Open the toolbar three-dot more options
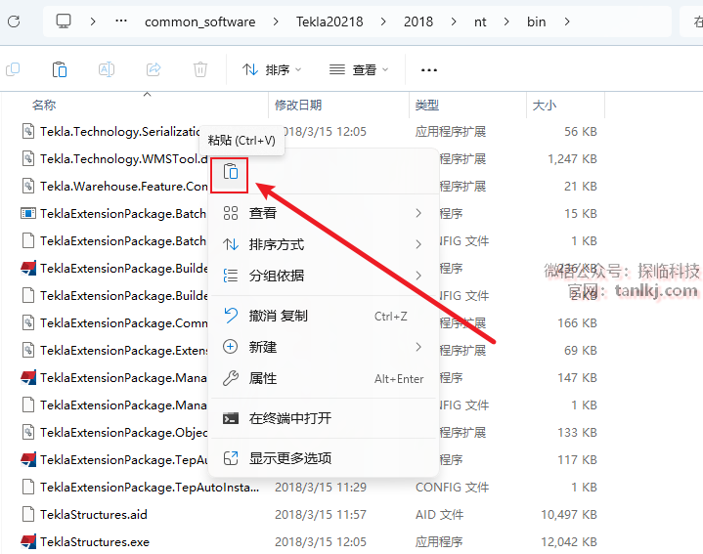Viewport: 703px width, 554px height. (x=429, y=70)
